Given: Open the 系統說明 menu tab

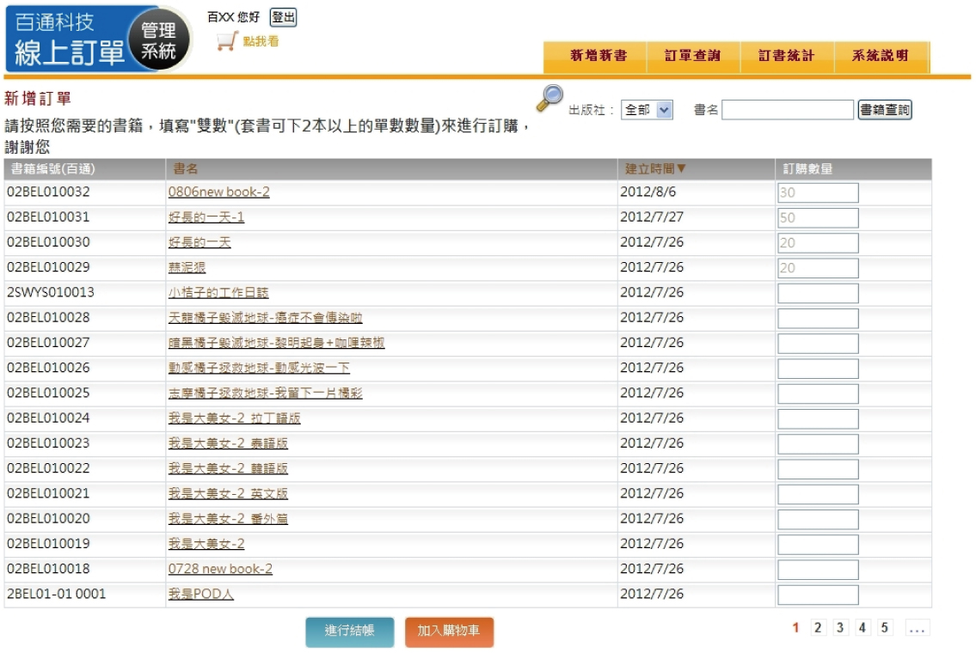Looking at the screenshot, I should (880, 57).
